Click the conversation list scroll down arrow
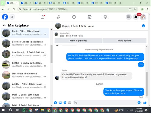 [51, 106]
